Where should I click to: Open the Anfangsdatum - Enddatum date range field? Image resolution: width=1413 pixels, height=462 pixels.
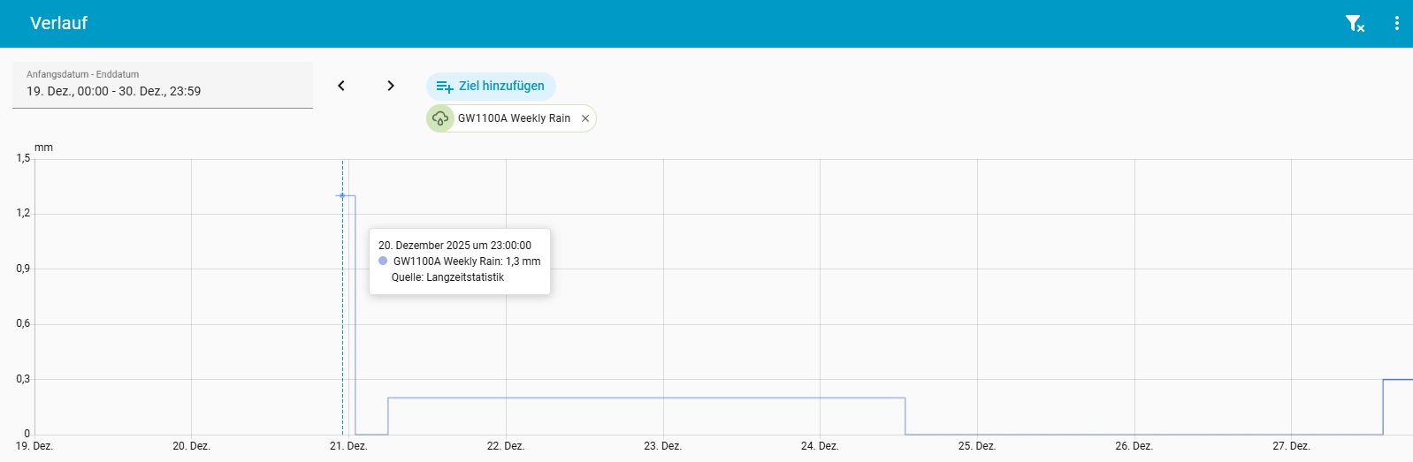tap(163, 85)
